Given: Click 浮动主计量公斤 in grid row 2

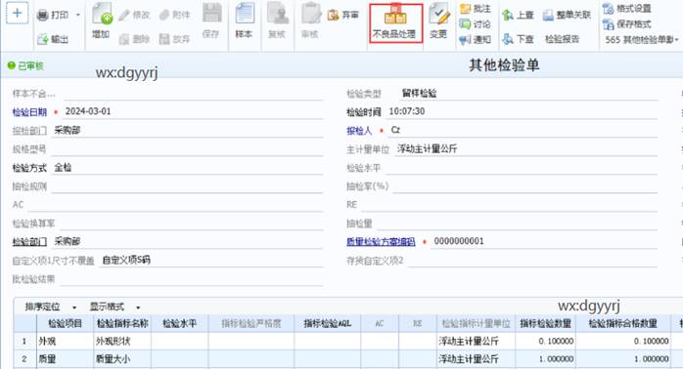Looking at the screenshot, I should 477,359.
